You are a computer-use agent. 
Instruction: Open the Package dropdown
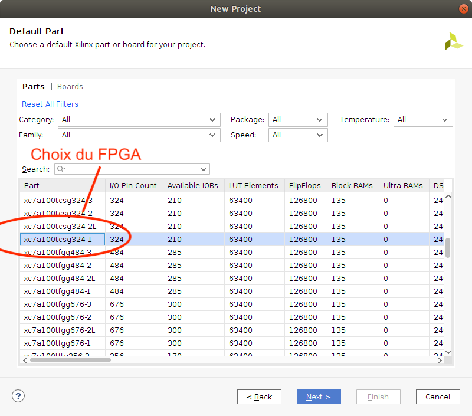click(298, 120)
